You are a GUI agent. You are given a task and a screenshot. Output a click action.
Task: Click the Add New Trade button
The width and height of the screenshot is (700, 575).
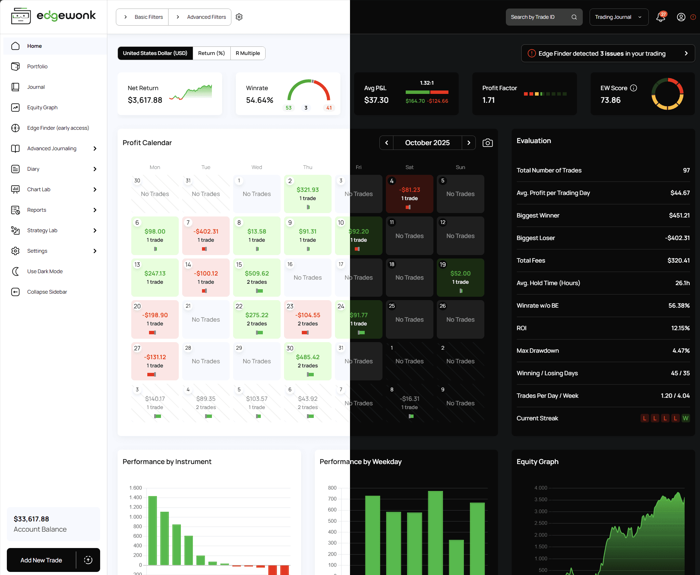(41, 560)
